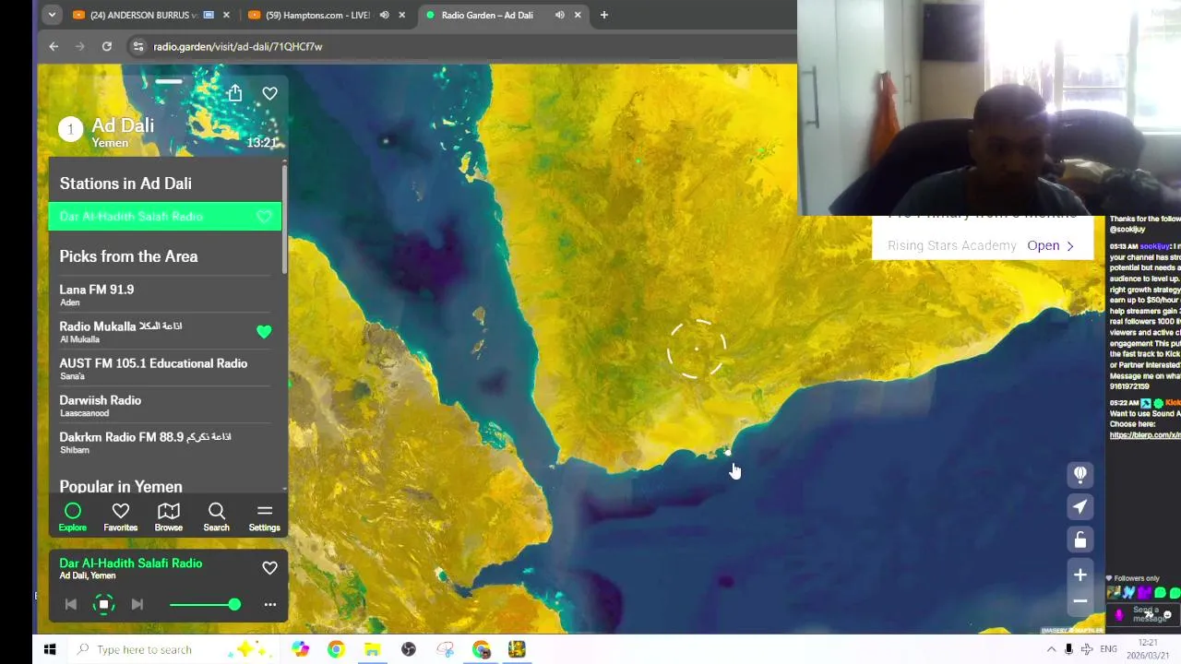Image resolution: width=1181 pixels, height=664 pixels.
Task: Stop playback of the current station
Action: coord(104,605)
